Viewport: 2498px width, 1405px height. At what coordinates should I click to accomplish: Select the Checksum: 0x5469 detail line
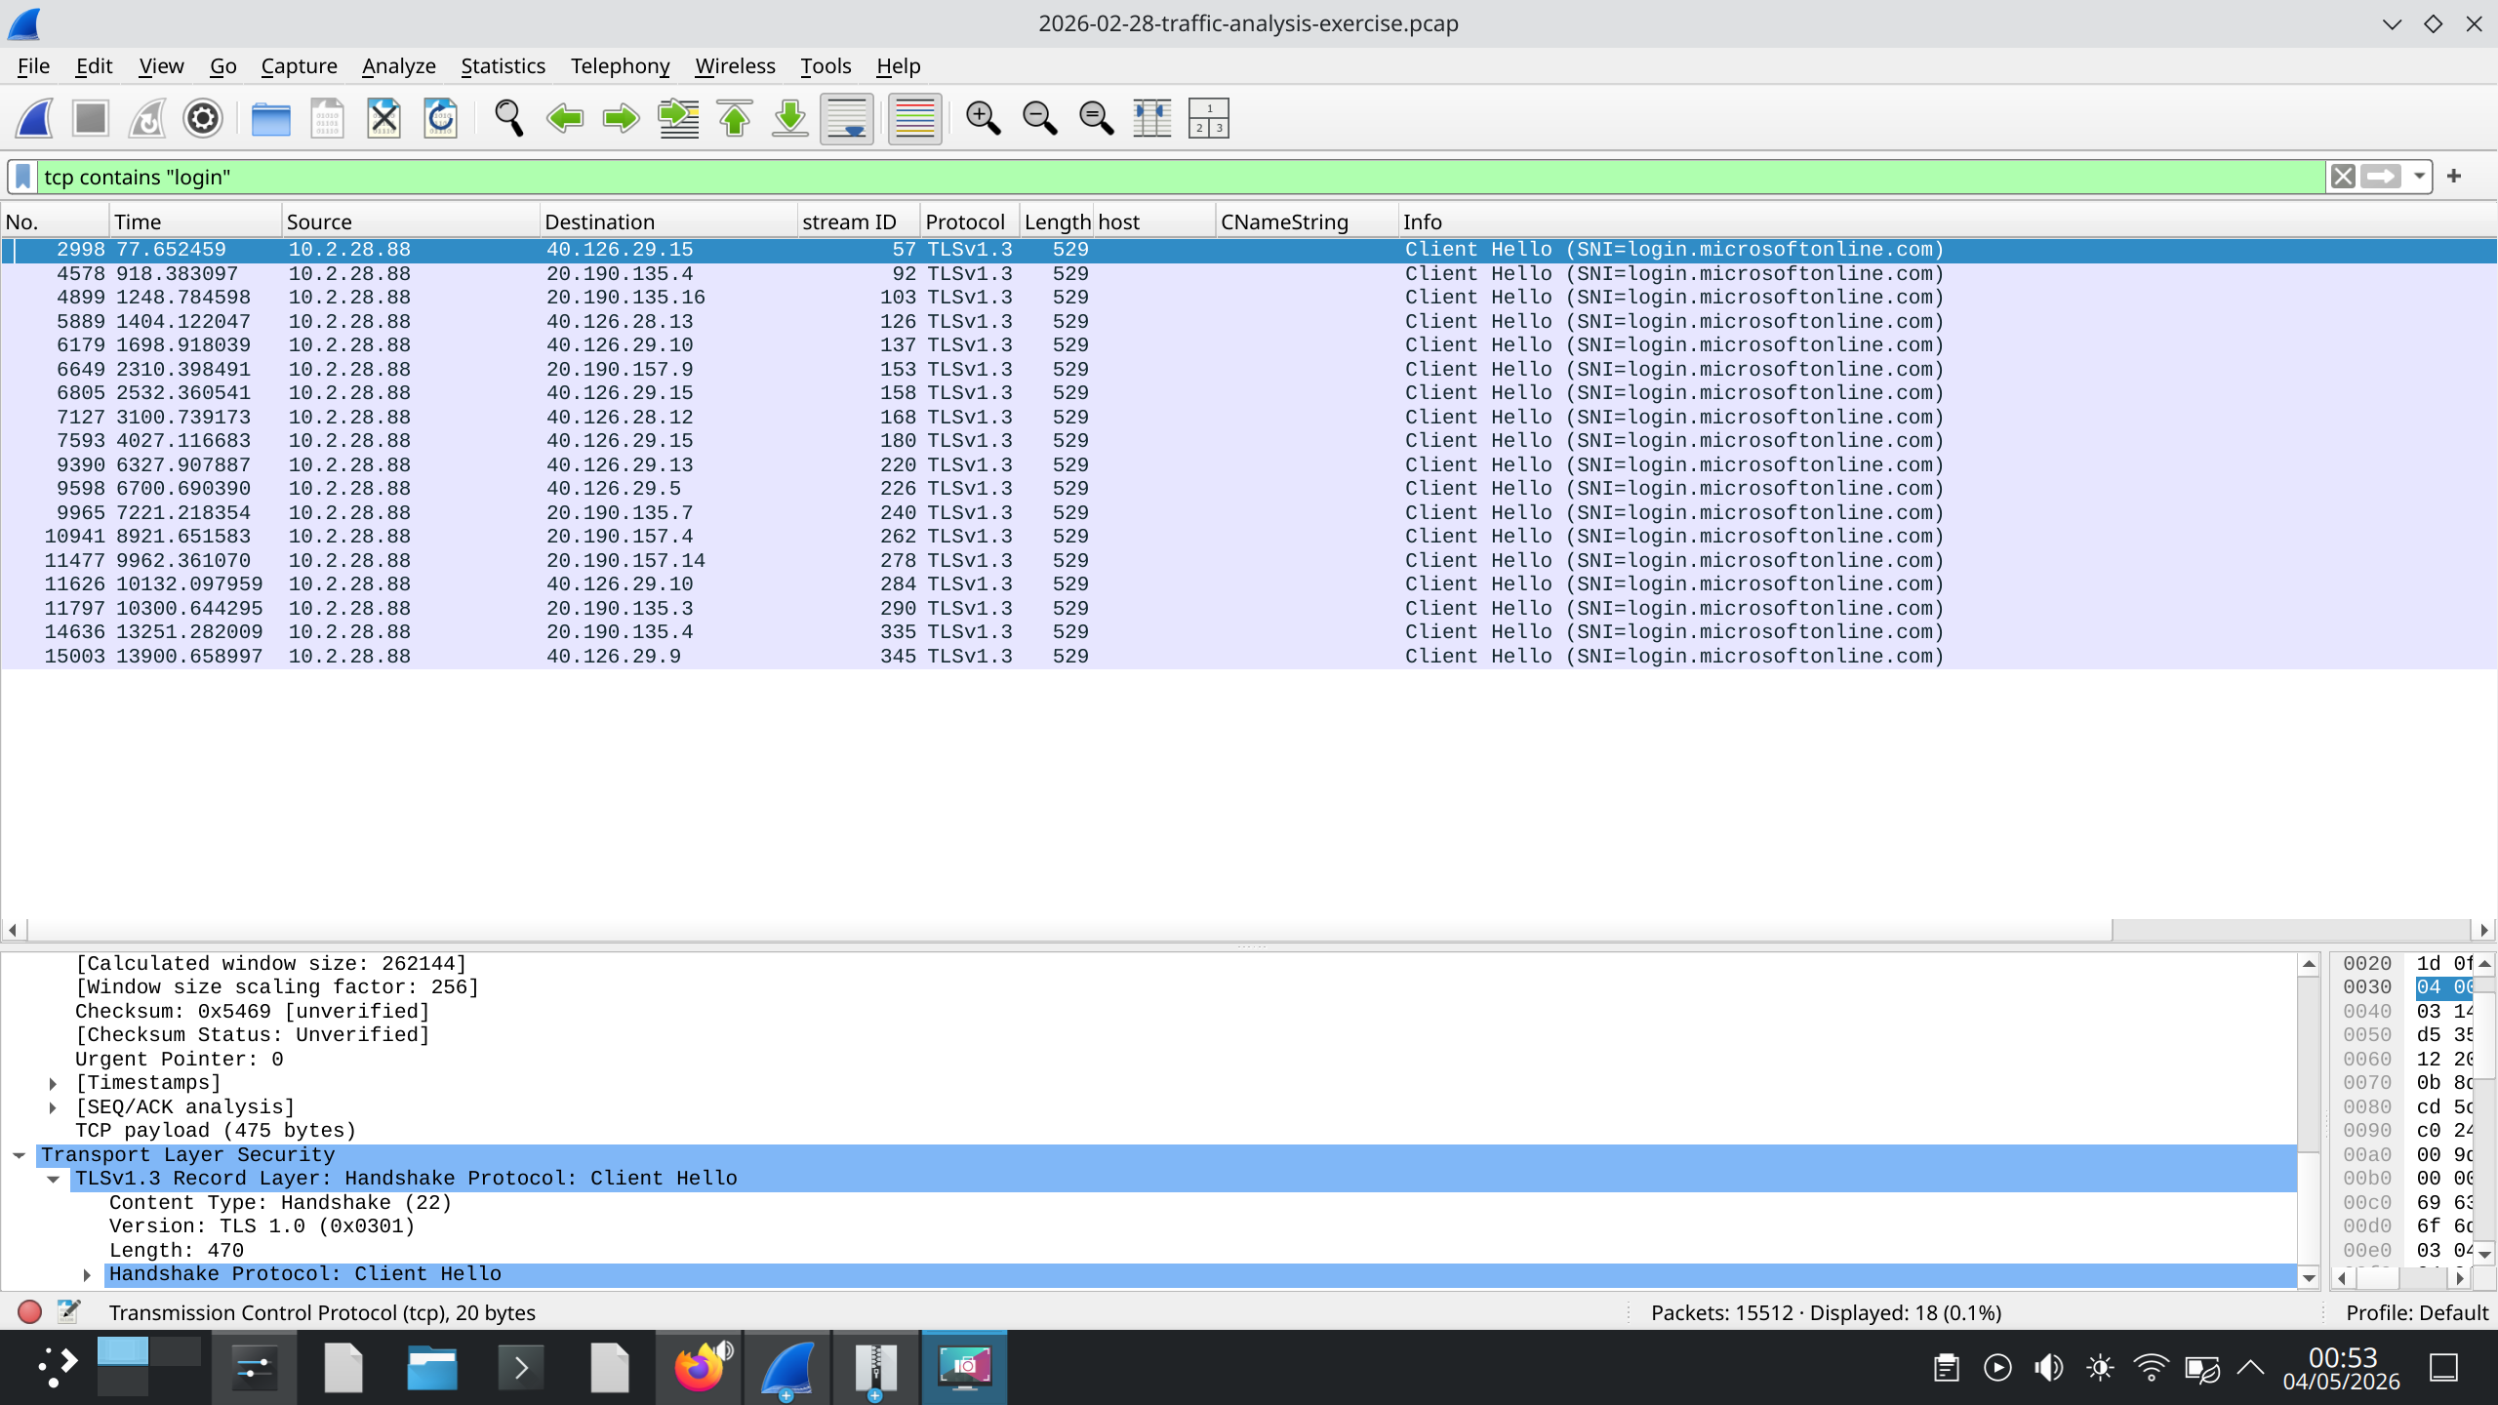[x=252, y=1012]
